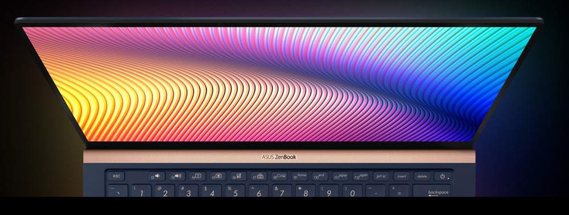
Task: Click the f9 home key
Action: pyautogui.click(x=300, y=176)
